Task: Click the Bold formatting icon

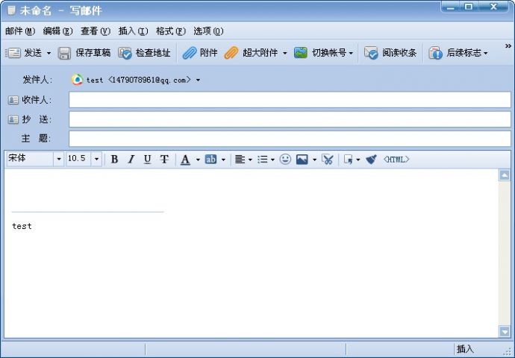Action: [114, 160]
